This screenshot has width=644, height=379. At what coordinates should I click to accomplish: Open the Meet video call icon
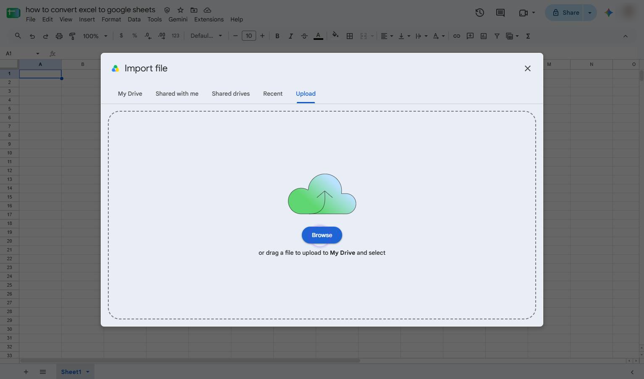tap(523, 13)
